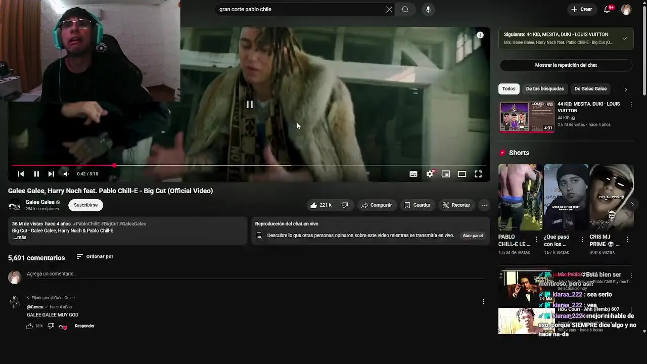The width and height of the screenshot is (647, 364).
Task: Click the progress bar scrubber handle
Action: click(114, 165)
